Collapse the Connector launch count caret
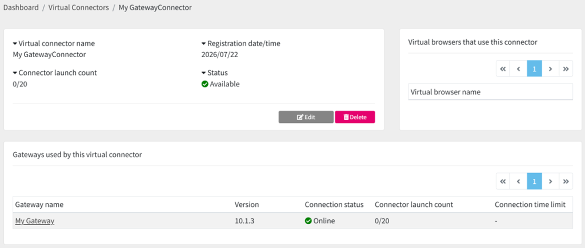This screenshot has width=585, height=248. click(x=15, y=73)
